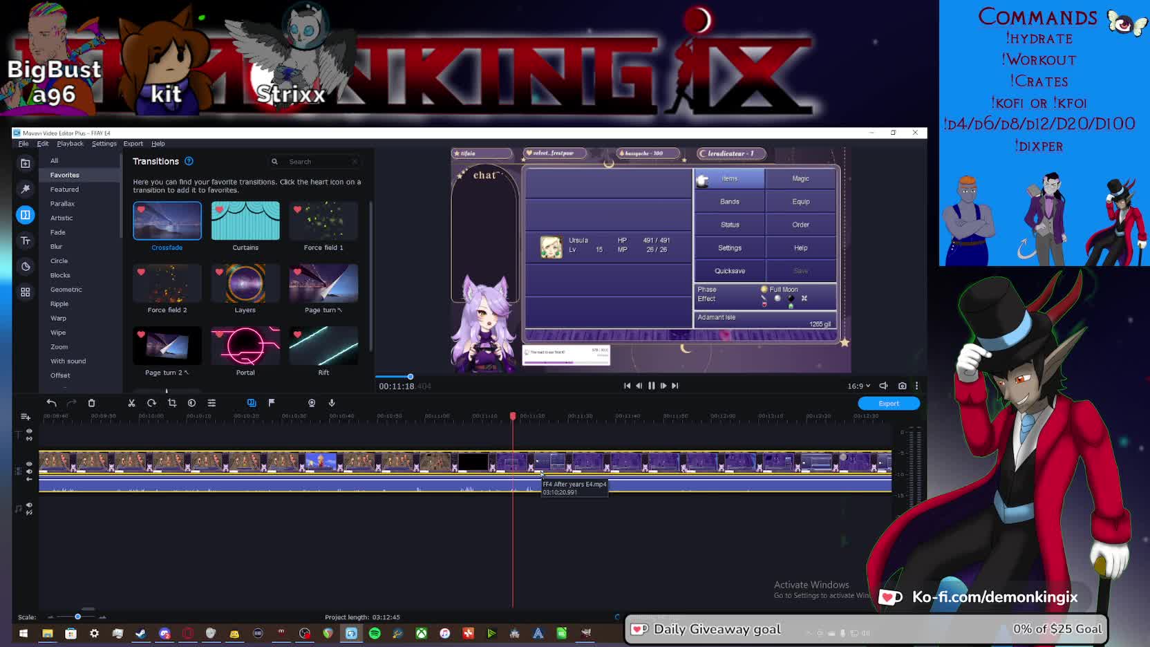Unfavorite the Force field 1 heart
Image resolution: width=1150 pixels, height=647 pixels.
pos(297,209)
